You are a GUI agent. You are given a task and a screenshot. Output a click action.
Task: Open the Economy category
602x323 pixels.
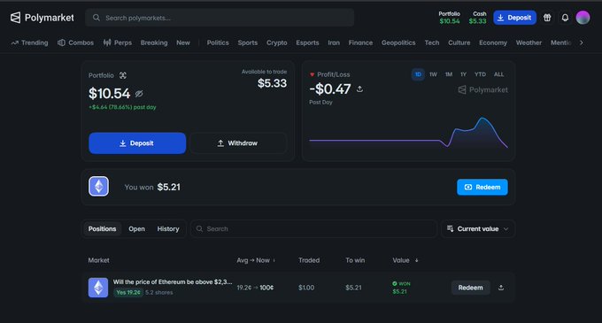pyautogui.click(x=493, y=42)
